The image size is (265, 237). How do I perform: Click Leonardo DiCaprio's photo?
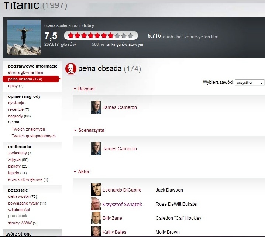(x=96, y=190)
